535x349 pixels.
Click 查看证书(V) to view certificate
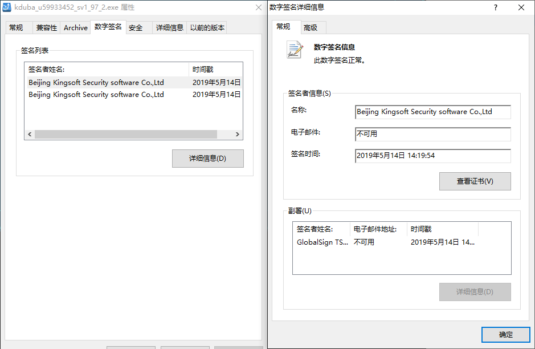(x=475, y=181)
